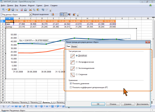Select the Логарифмическая regression radio button

[77, 62]
